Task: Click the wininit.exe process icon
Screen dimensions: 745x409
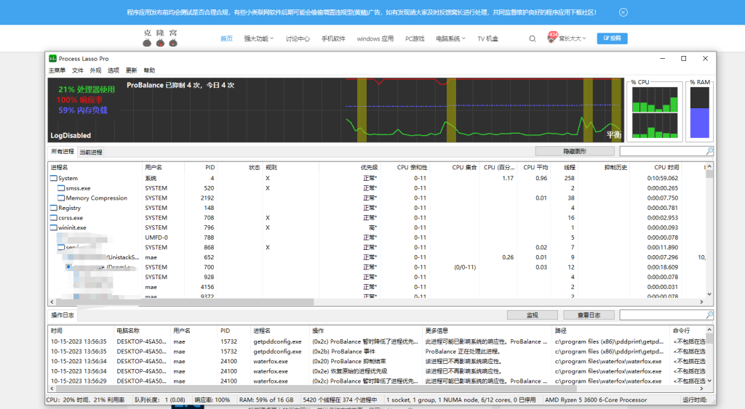Action: (x=54, y=228)
